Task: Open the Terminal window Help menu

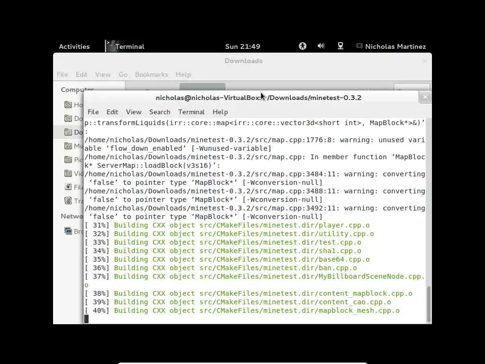Action: click(x=220, y=112)
